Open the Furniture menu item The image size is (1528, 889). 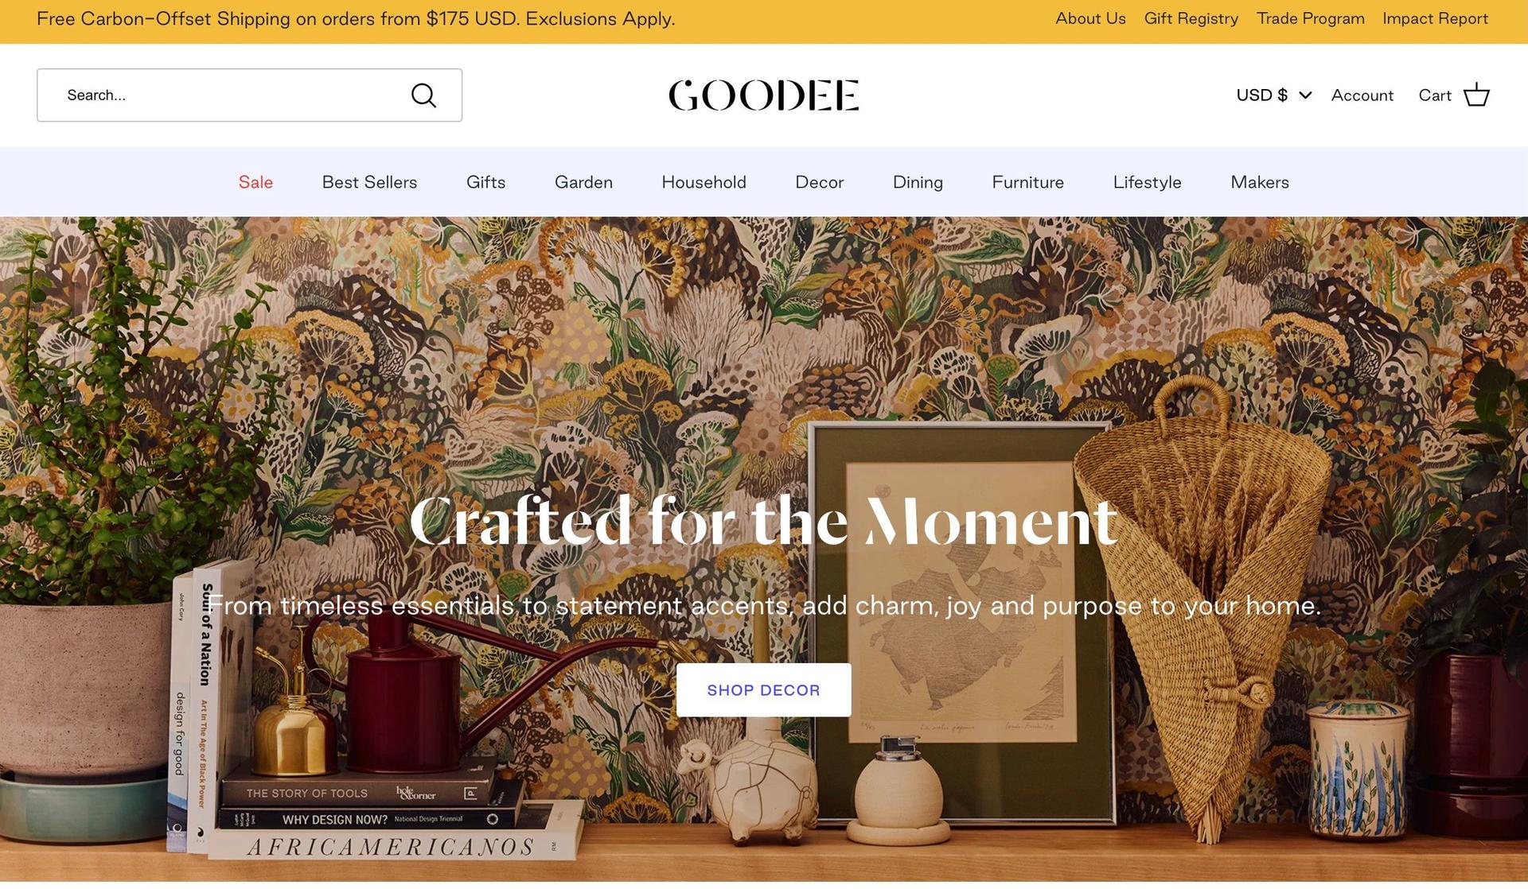click(1027, 182)
